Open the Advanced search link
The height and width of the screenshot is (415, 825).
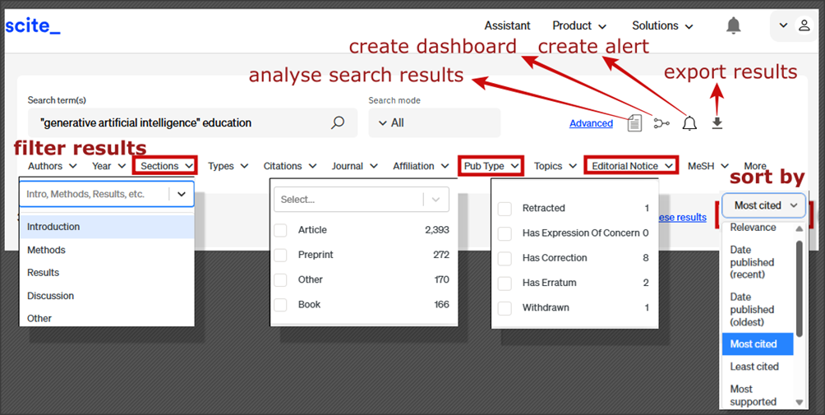point(591,123)
